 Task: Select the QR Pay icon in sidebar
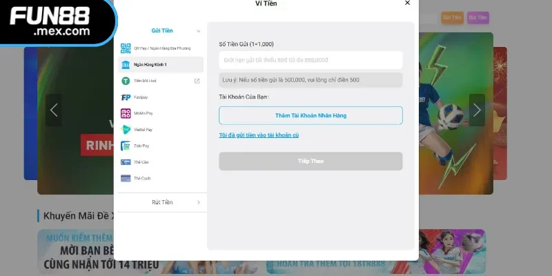pos(126,48)
